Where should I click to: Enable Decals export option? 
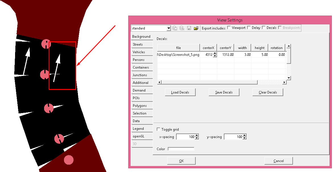click(263, 27)
